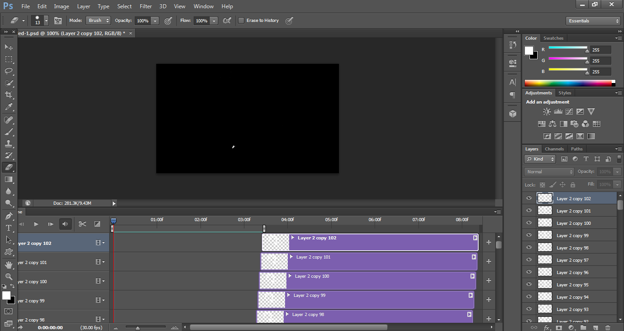Select the Clone Stamp tool
The image size is (624, 331).
9,144
